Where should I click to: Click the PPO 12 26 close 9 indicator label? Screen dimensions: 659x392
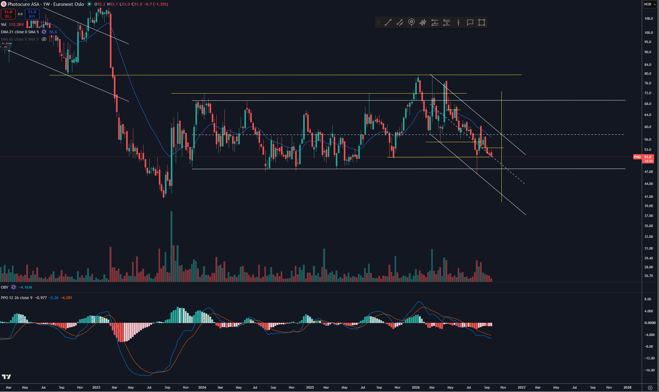[x=17, y=298]
